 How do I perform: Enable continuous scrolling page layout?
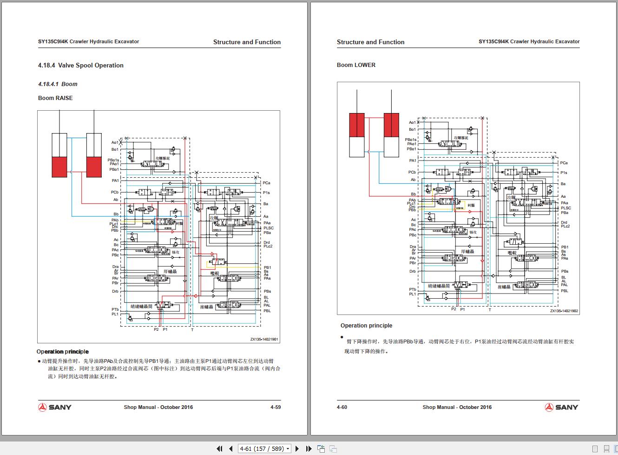tap(606, 449)
